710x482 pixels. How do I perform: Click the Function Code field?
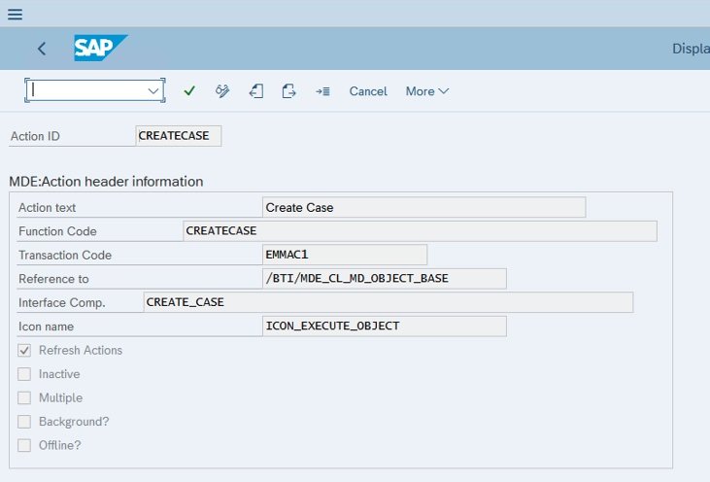[420, 231]
